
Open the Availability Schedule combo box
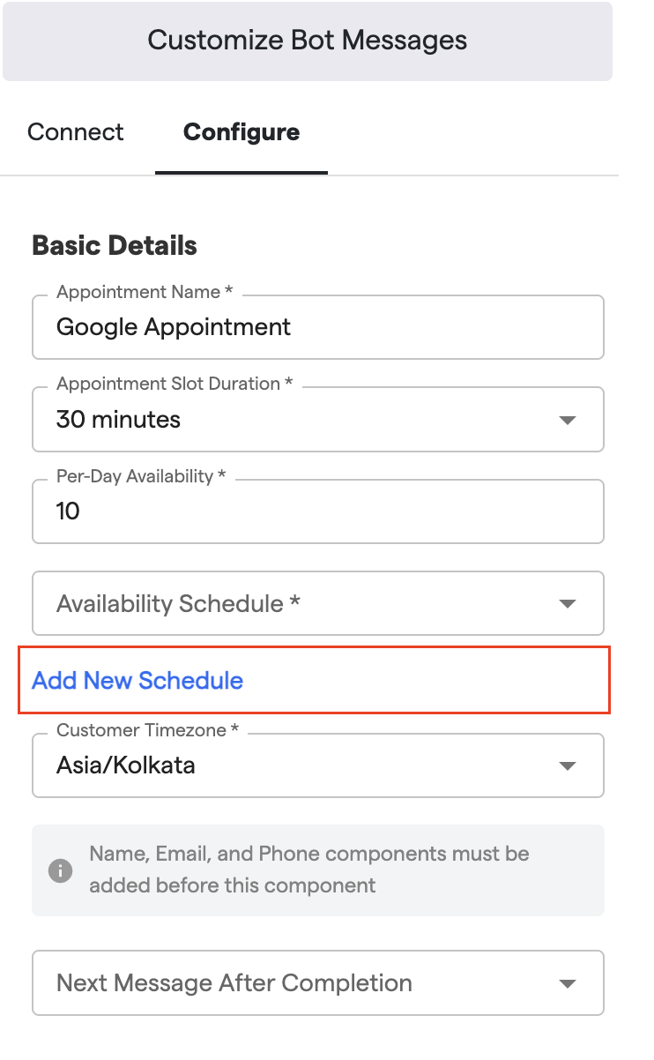point(300,604)
